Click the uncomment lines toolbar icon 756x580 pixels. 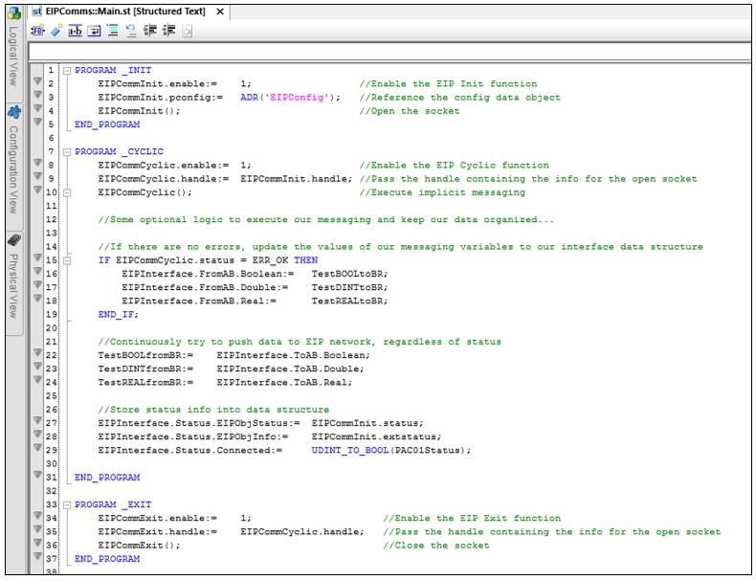pyautogui.click(x=131, y=31)
